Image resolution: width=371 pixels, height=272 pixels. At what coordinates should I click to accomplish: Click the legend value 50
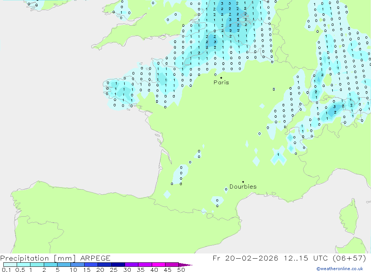(x=181, y=270)
